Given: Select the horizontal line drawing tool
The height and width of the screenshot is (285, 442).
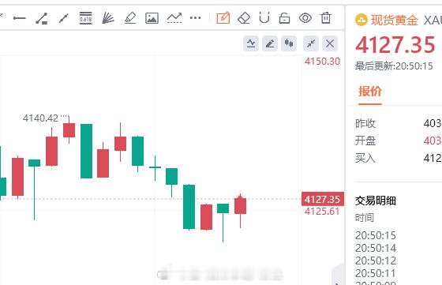Looking at the screenshot, I should click(20, 18).
